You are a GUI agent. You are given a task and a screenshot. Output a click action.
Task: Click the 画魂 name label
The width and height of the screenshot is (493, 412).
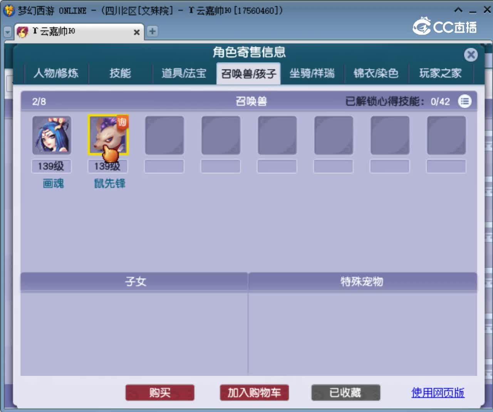pyautogui.click(x=53, y=184)
